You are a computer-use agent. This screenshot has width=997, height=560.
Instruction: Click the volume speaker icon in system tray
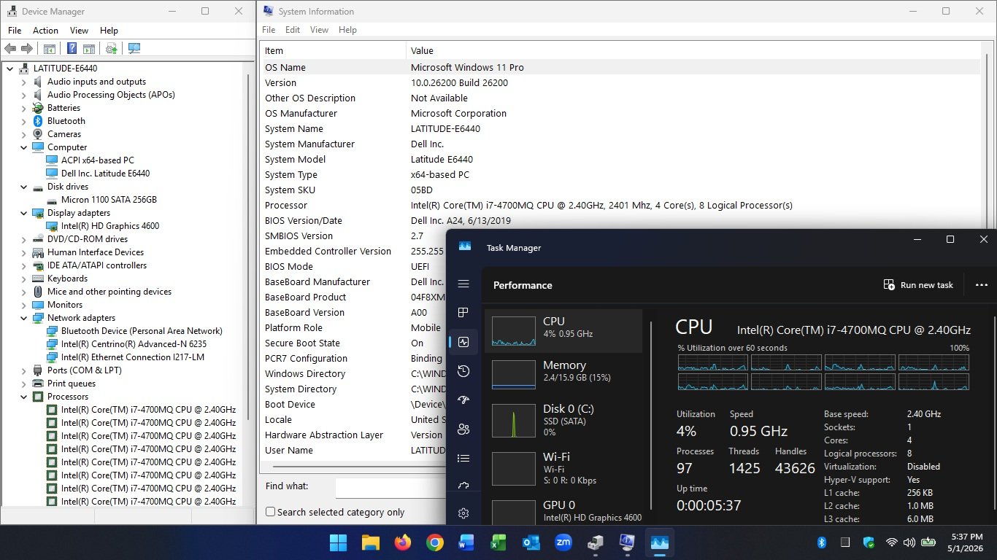click(909, 542)
